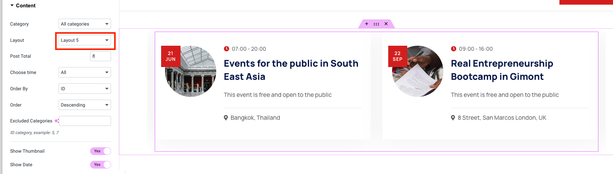
Task: Click the map pin icon next to Bangkok
Action: [226, 118]
